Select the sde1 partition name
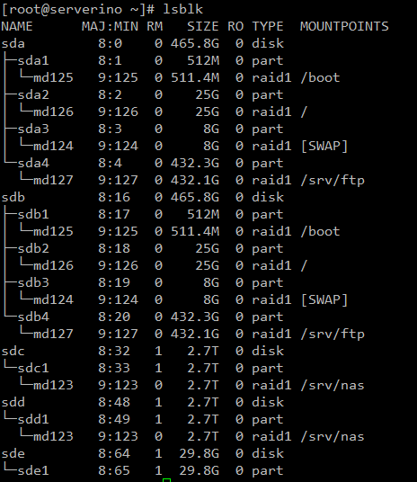417x482 pixels. [33, 471]
